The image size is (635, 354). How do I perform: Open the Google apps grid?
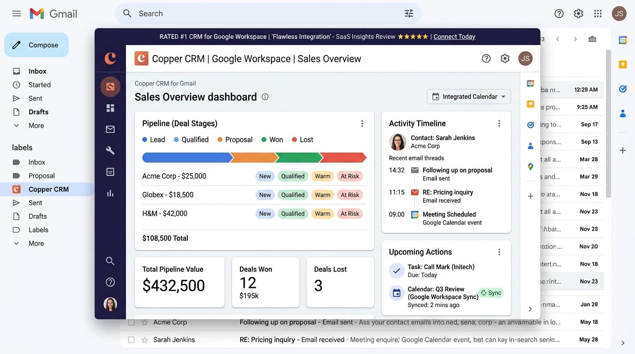(598, 13)
